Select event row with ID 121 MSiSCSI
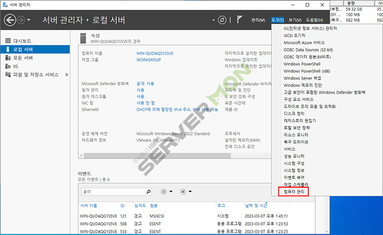The width and height of the screenshot is (383, 235). [197, 216]
